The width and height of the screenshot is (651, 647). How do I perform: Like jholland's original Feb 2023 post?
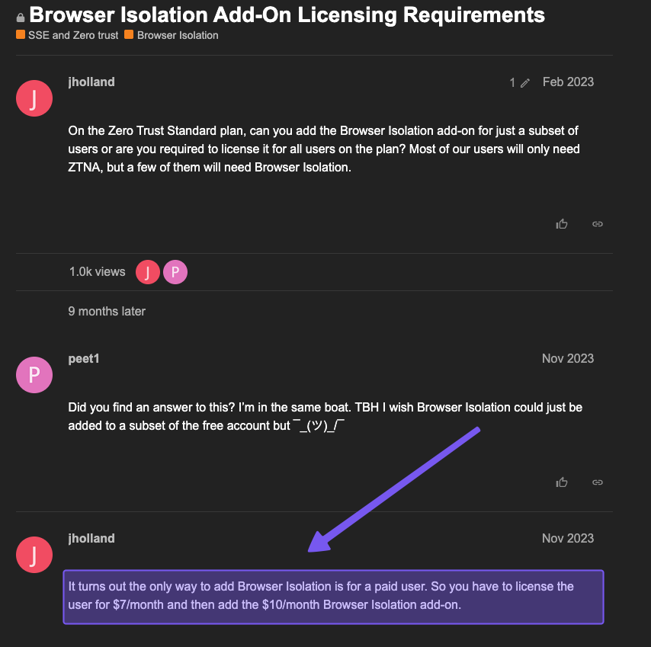click(x=561, y=224)
